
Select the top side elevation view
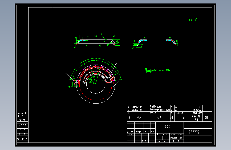click(97, 41)
